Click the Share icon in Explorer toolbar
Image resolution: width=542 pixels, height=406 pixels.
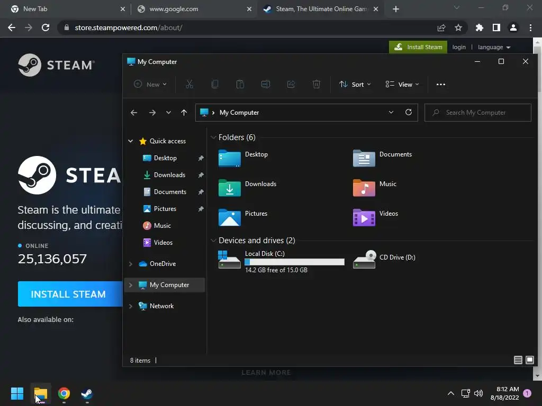point(291,84)
